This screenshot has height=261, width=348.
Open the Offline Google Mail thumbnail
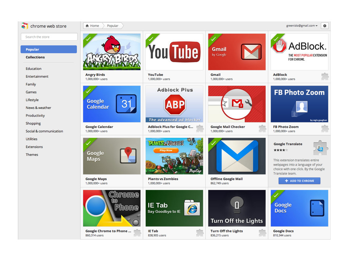(237, 156)
